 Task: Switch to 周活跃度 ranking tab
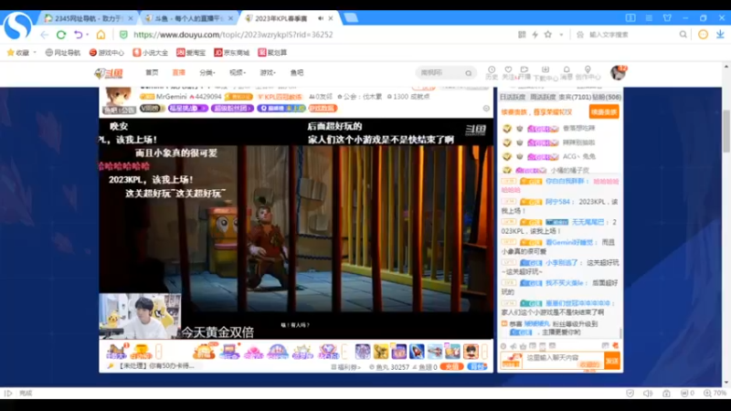tap(543, 97)
